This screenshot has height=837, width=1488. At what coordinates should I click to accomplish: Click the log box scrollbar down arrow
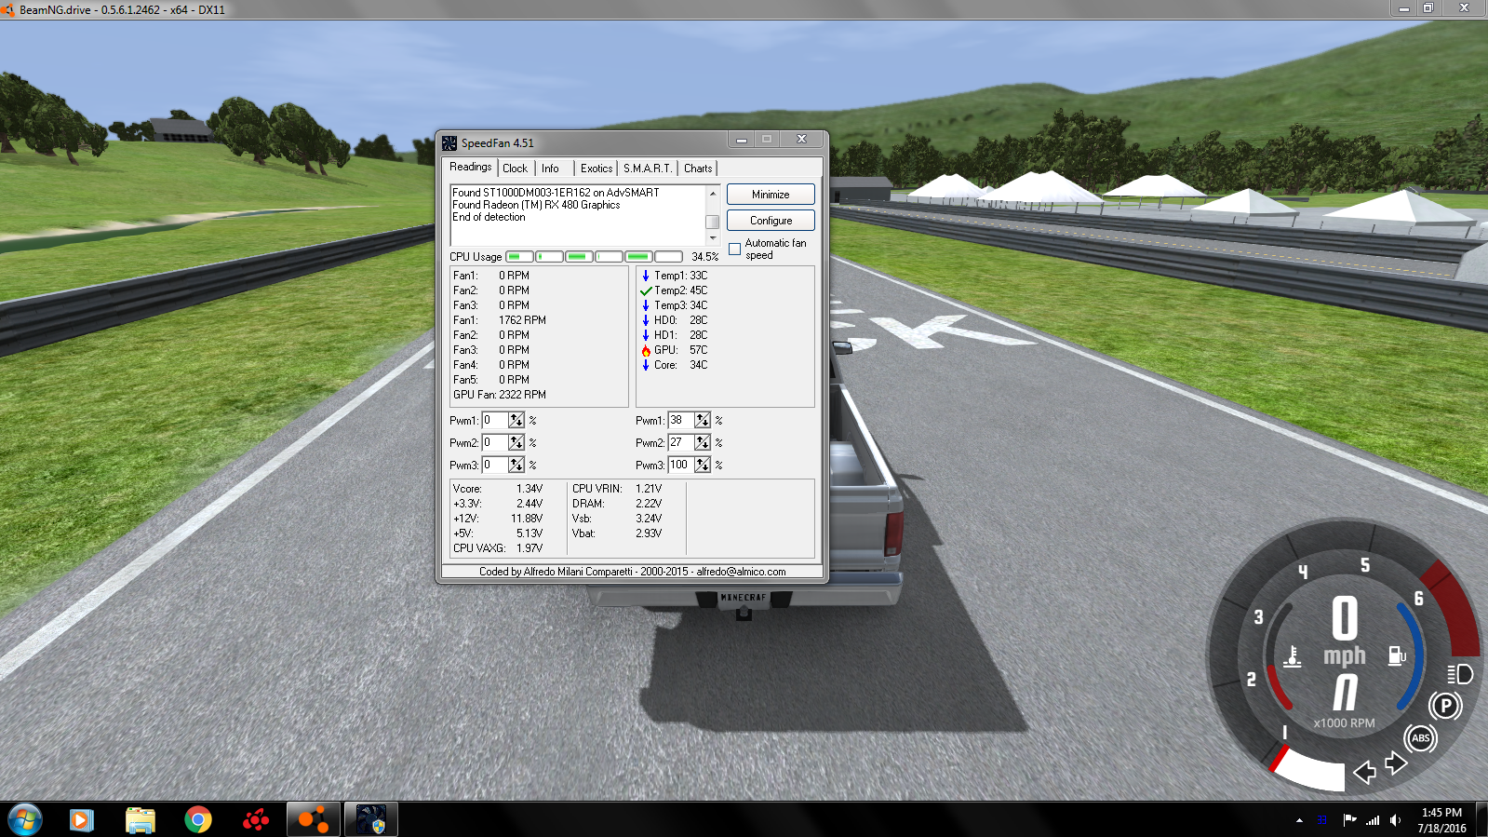[713, 238]
